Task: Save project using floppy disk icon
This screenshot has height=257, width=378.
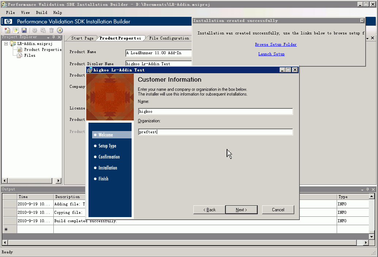Action: pos(24,30)
